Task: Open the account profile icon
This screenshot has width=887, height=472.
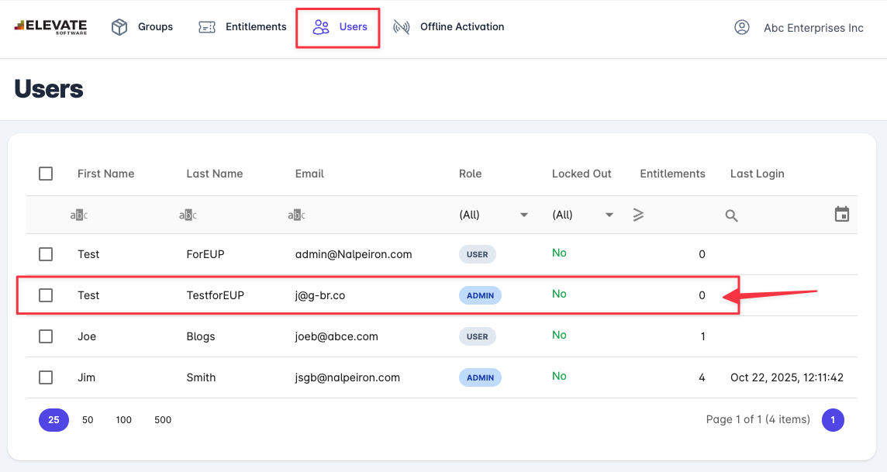Action: [742, 27]
